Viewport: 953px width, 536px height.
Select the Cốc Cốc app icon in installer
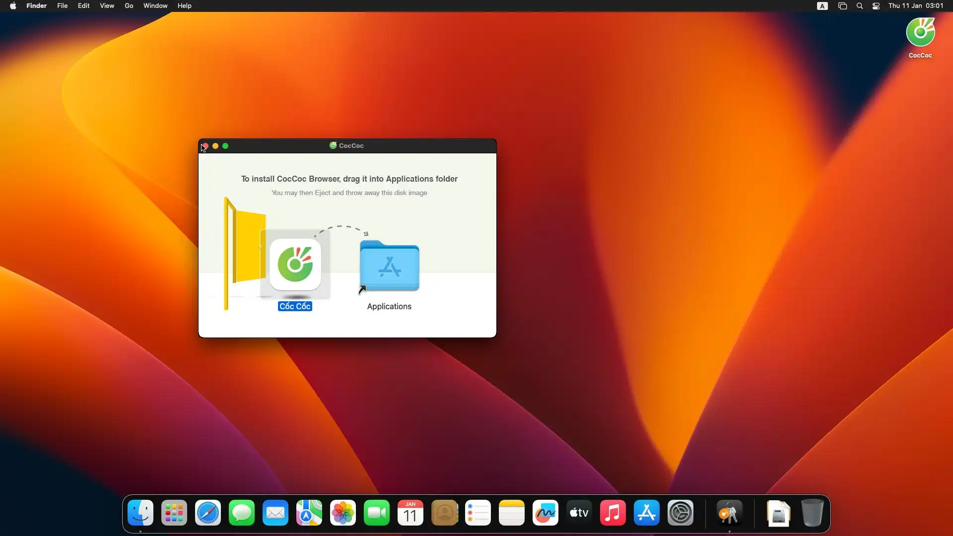tap(295, 265)
